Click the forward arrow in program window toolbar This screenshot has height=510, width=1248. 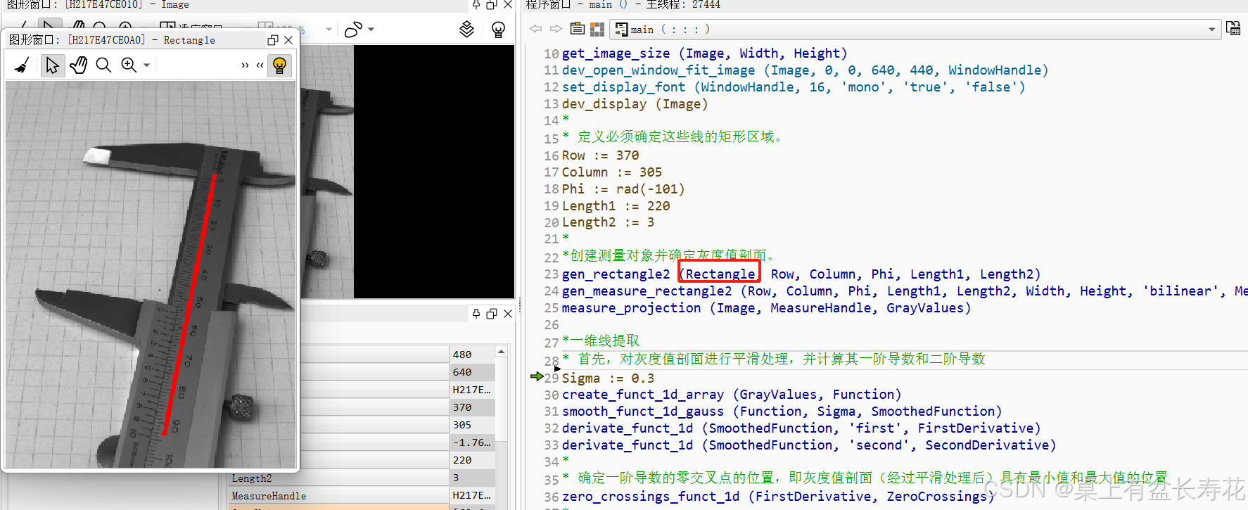tap(556, 29)
